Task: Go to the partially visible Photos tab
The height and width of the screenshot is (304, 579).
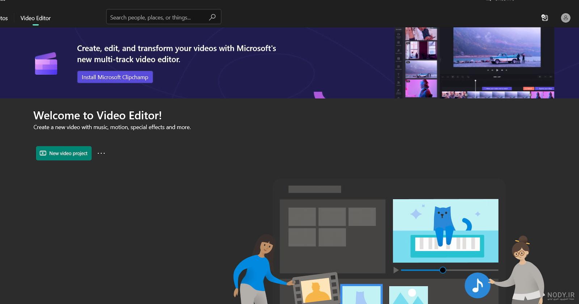Action: tap(4, 18)
